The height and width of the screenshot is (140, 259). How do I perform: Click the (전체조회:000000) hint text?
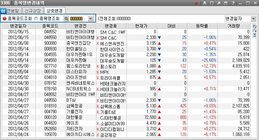(114, 18)
